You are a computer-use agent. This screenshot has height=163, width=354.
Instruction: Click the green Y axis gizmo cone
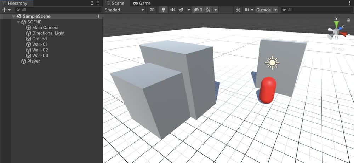336,24
